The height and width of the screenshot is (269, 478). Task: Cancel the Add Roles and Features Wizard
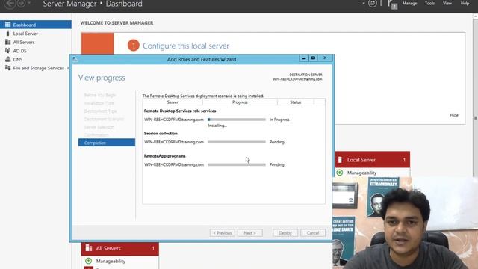coord(313,233)
